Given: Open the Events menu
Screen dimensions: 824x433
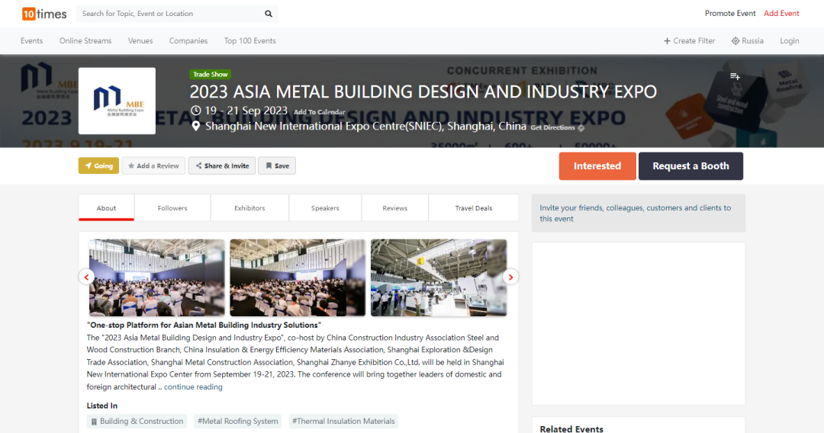Looking at the screenshot, I should click(x=31, y=41).
